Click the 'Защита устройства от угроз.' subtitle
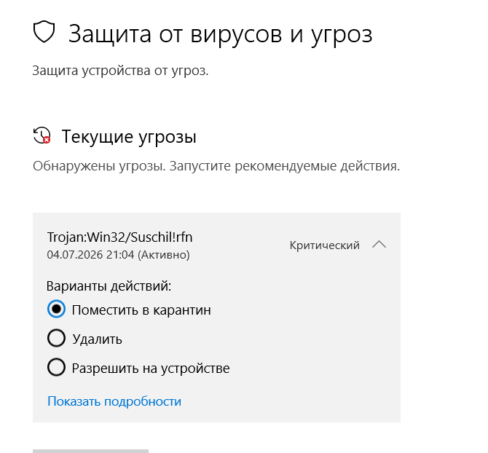This screenshot has height=453, width=488. click(x=120, y=71)
